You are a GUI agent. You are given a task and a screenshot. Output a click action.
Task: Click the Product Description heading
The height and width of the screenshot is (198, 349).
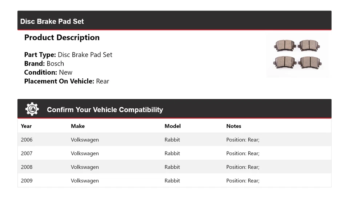[62, 37]
